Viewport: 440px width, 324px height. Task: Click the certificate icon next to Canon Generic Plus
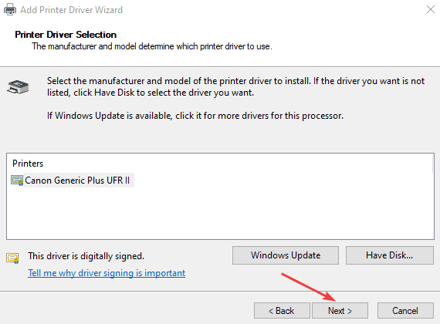pos(17,181)
